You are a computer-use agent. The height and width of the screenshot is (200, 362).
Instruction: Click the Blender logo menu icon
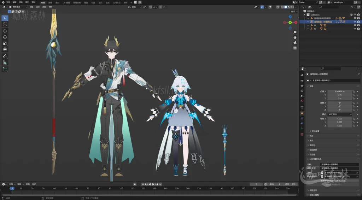click(x=3, y=2)
